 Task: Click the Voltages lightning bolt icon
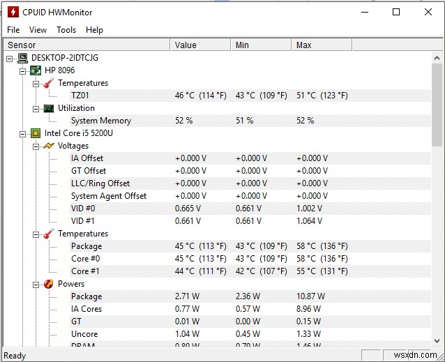tap(48, 146)
